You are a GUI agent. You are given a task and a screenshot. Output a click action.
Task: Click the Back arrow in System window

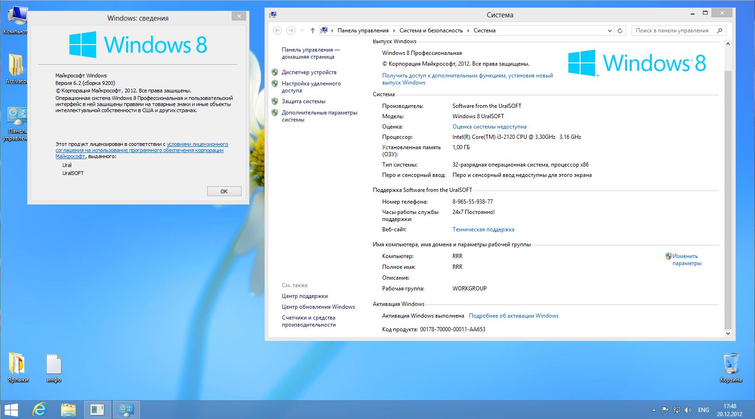(x=277, y=30)
